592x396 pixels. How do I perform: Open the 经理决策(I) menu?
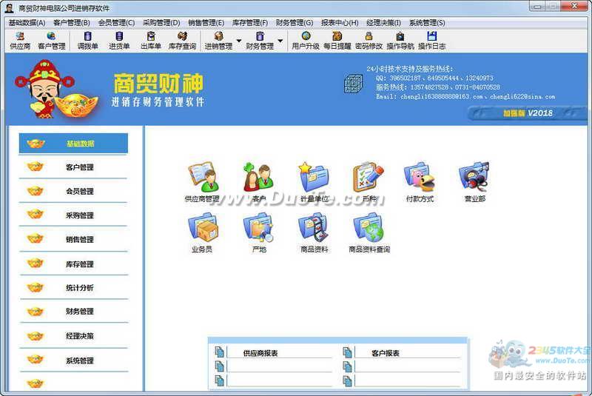pyautogui.click(x=383, y=23)
